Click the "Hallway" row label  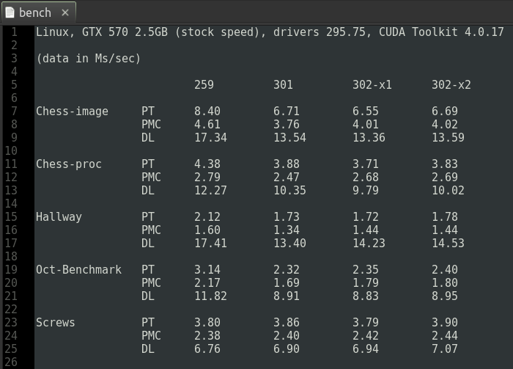click(59, 217)
